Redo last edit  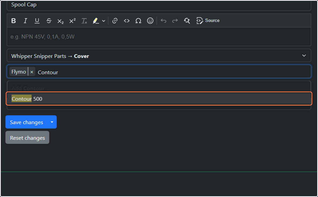[x=175, y=21]
